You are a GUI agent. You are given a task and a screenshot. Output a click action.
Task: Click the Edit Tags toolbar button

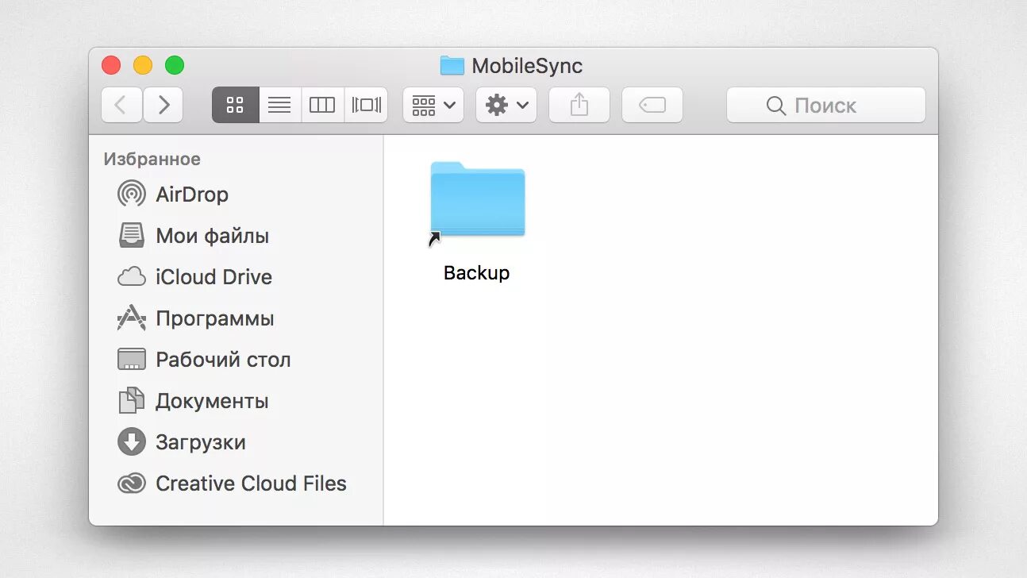tap(652, 105)
